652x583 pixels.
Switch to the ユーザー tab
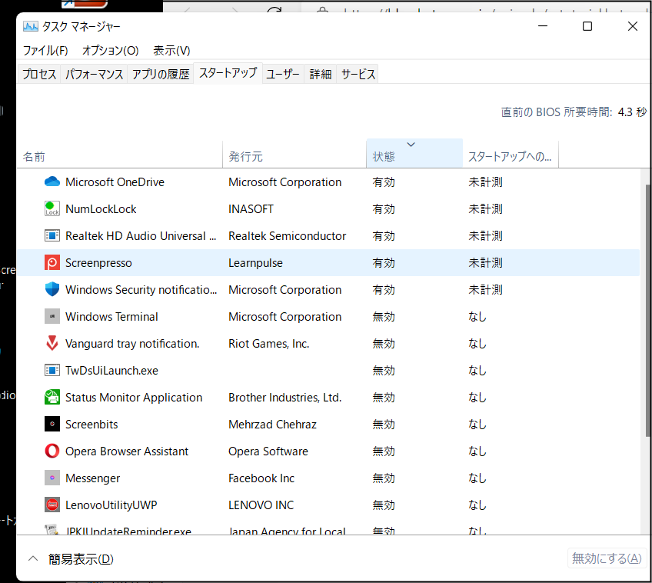[x=283, y=74]
